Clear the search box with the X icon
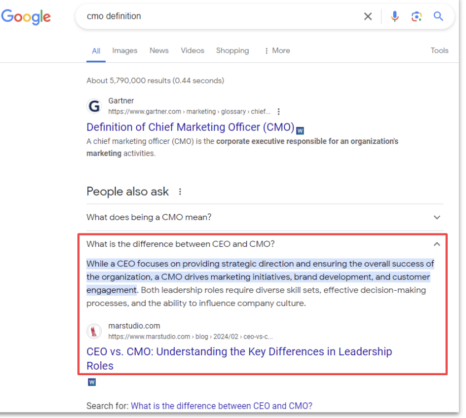The height and width of the screenshot is (418, 466). click(368, 16)
